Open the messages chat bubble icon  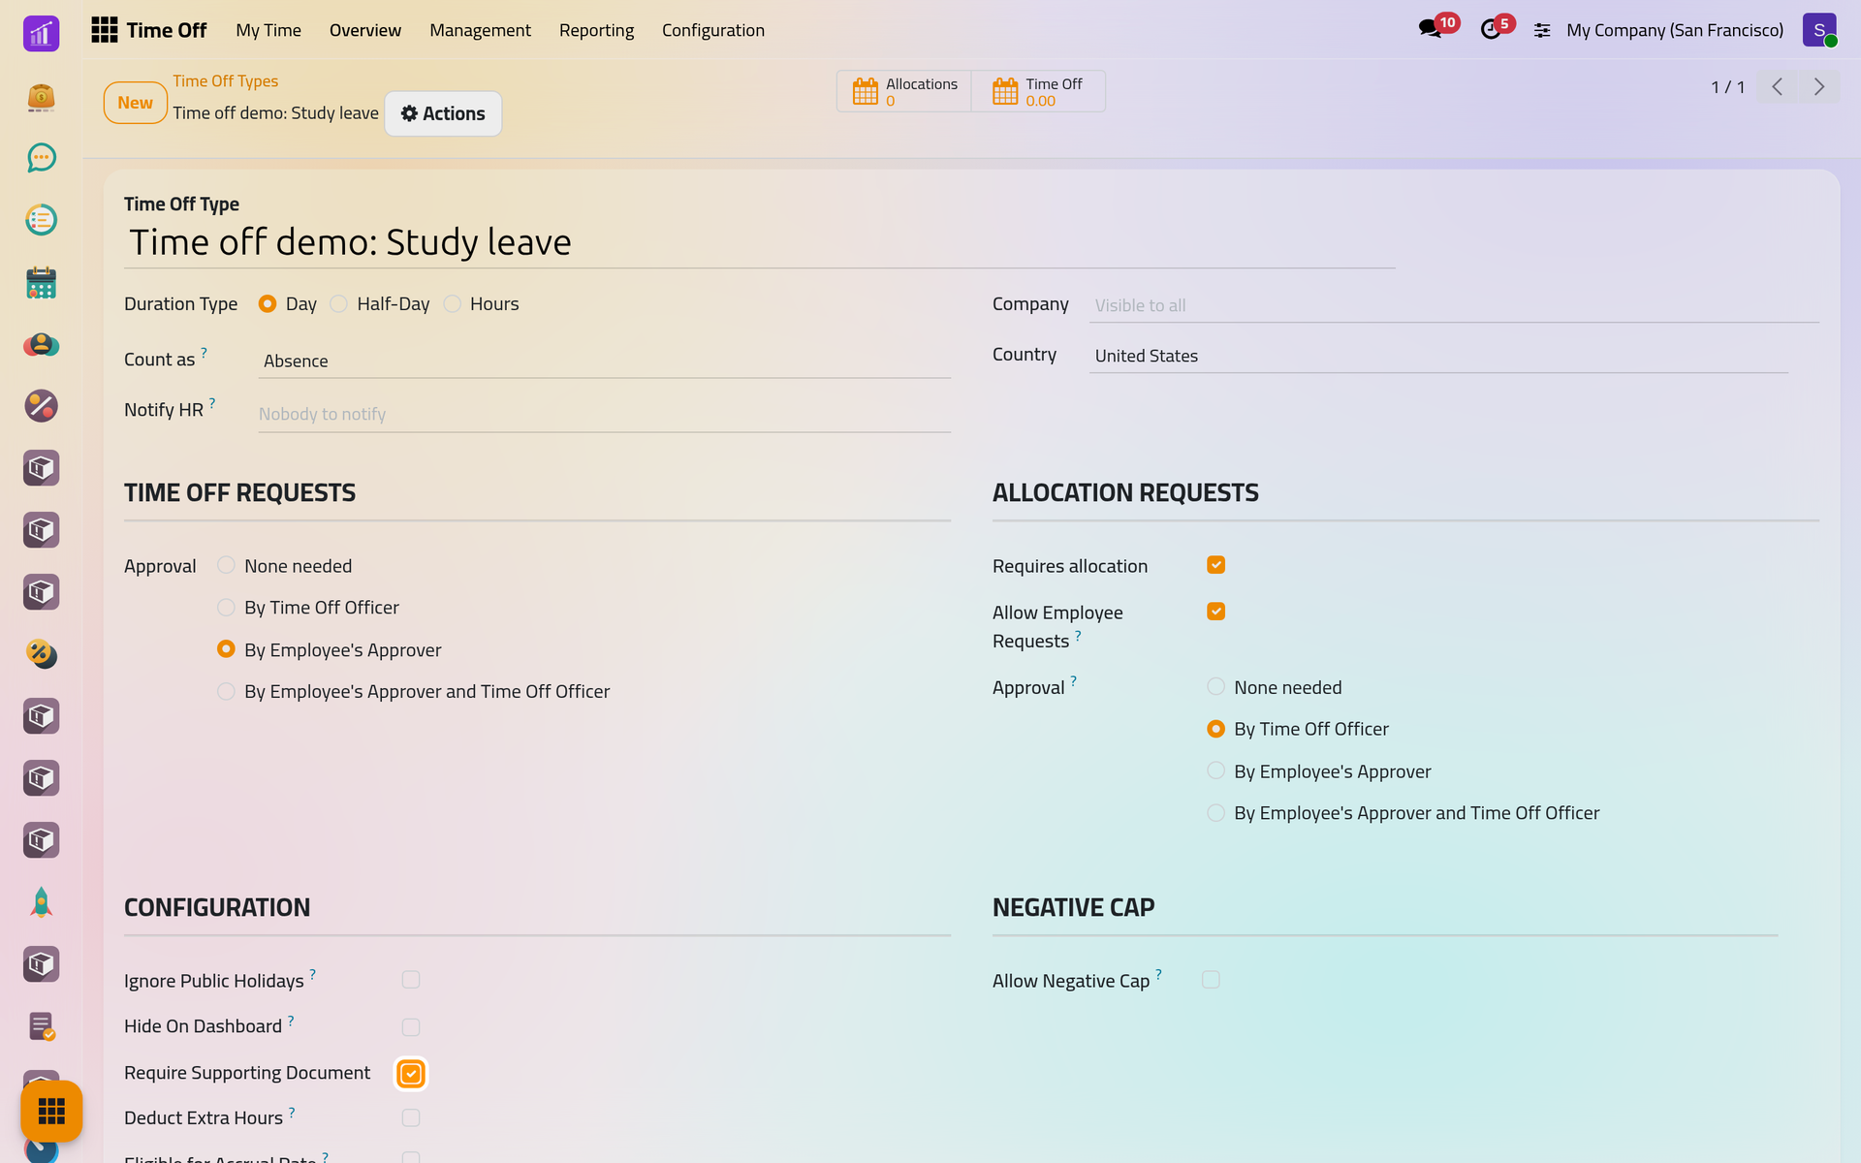tap(1430, 29)
